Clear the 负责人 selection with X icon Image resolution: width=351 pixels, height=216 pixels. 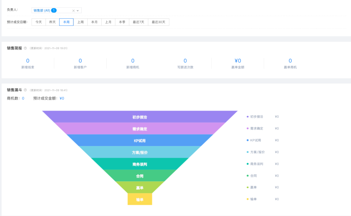click(73, 11)
